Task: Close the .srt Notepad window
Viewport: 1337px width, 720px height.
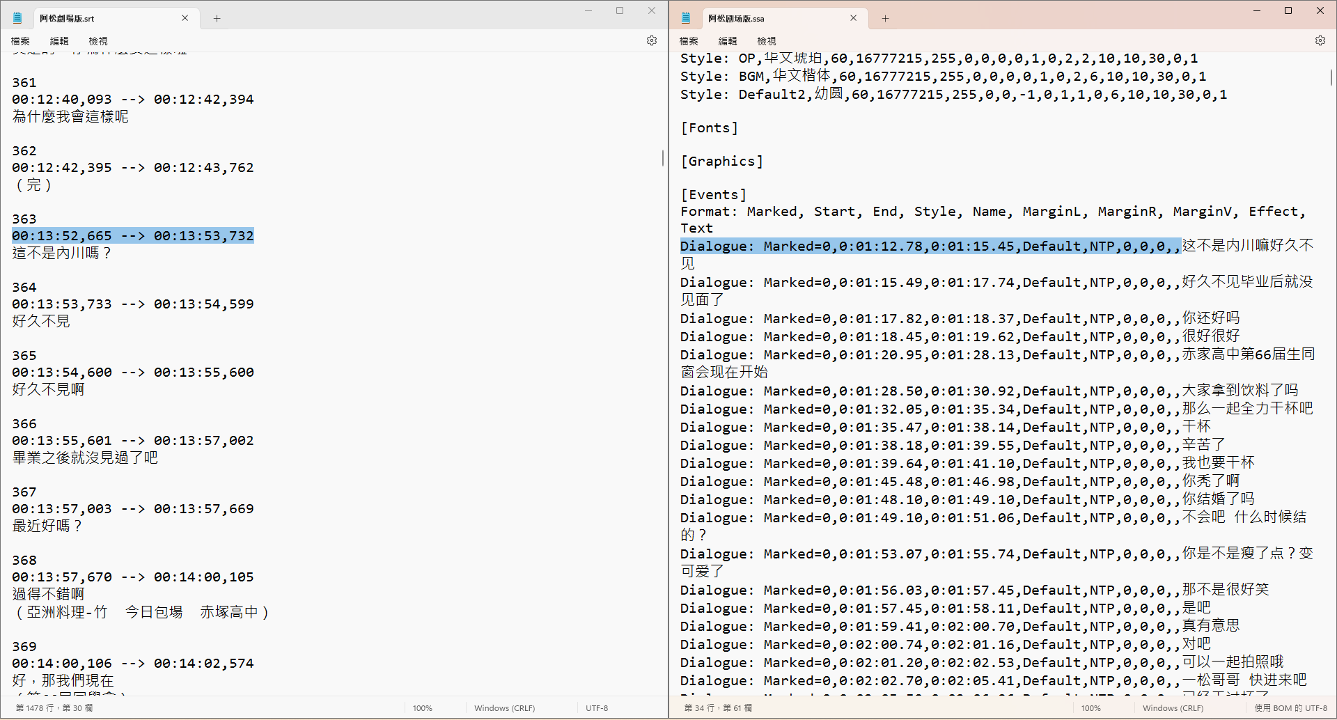Action: click(x=652, y=10)
